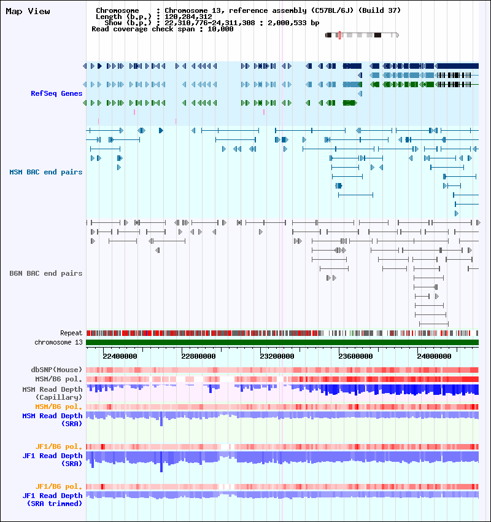The width and height of the screenshot is (491, 522).
Task: Click the red marker on chromosome ideogram
Action: [339, 36]
